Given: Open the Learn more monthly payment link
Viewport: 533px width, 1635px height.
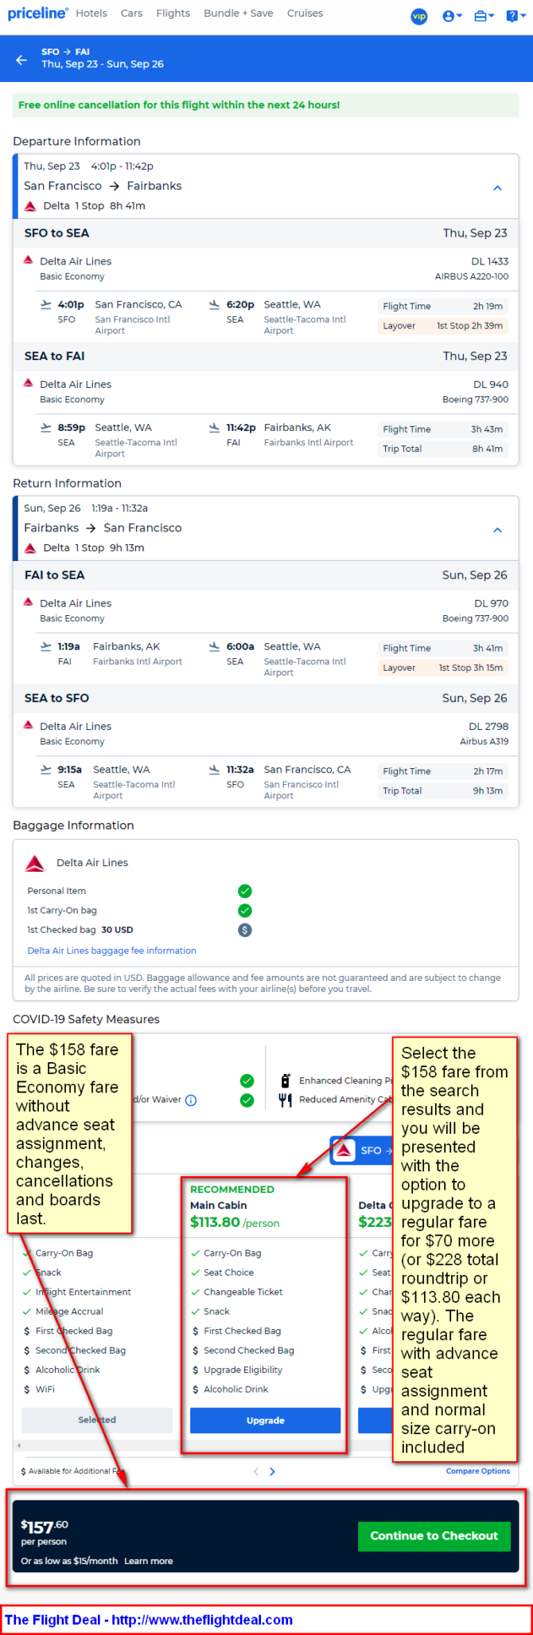Looking at the screenshot, I should [x=148, y=1561].
